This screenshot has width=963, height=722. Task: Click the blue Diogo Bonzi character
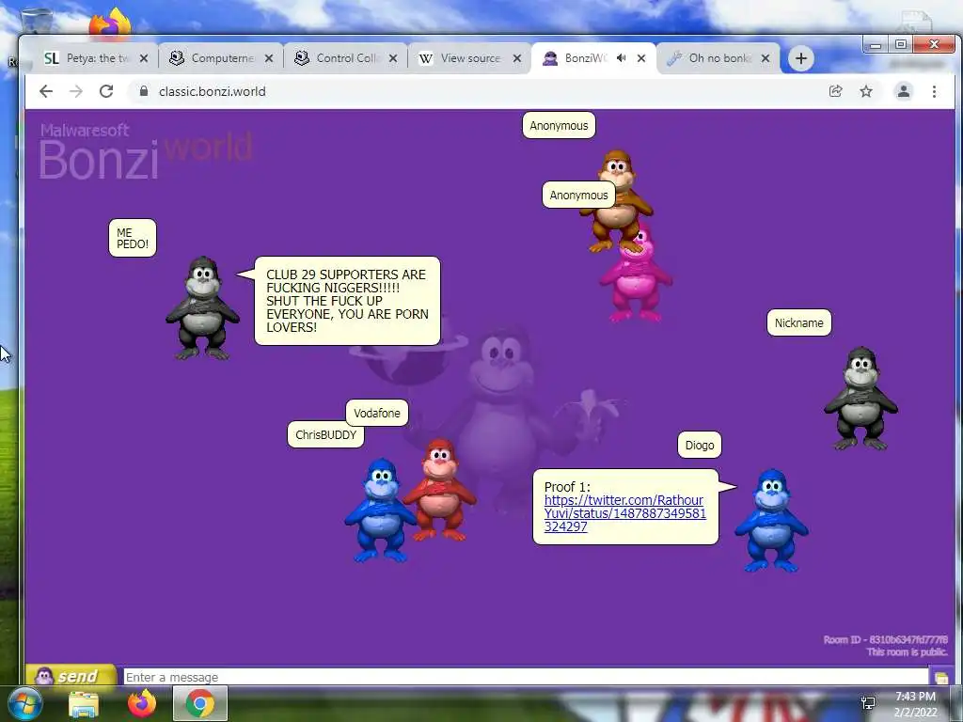[771, 521]
